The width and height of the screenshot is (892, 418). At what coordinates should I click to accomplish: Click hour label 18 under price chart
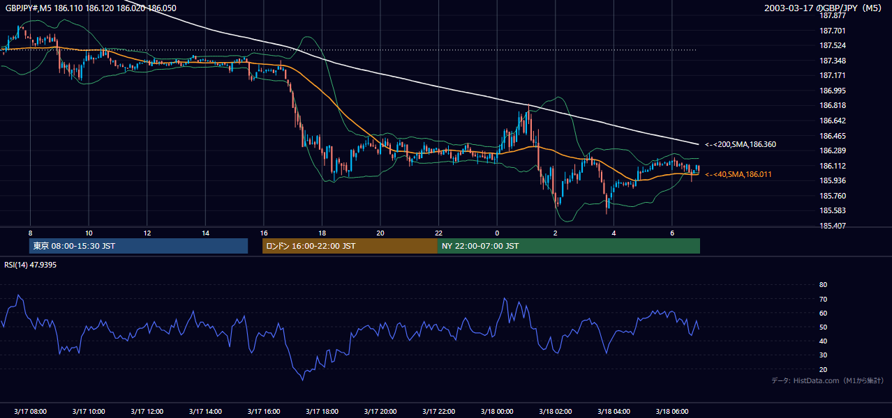coord(322,233)
